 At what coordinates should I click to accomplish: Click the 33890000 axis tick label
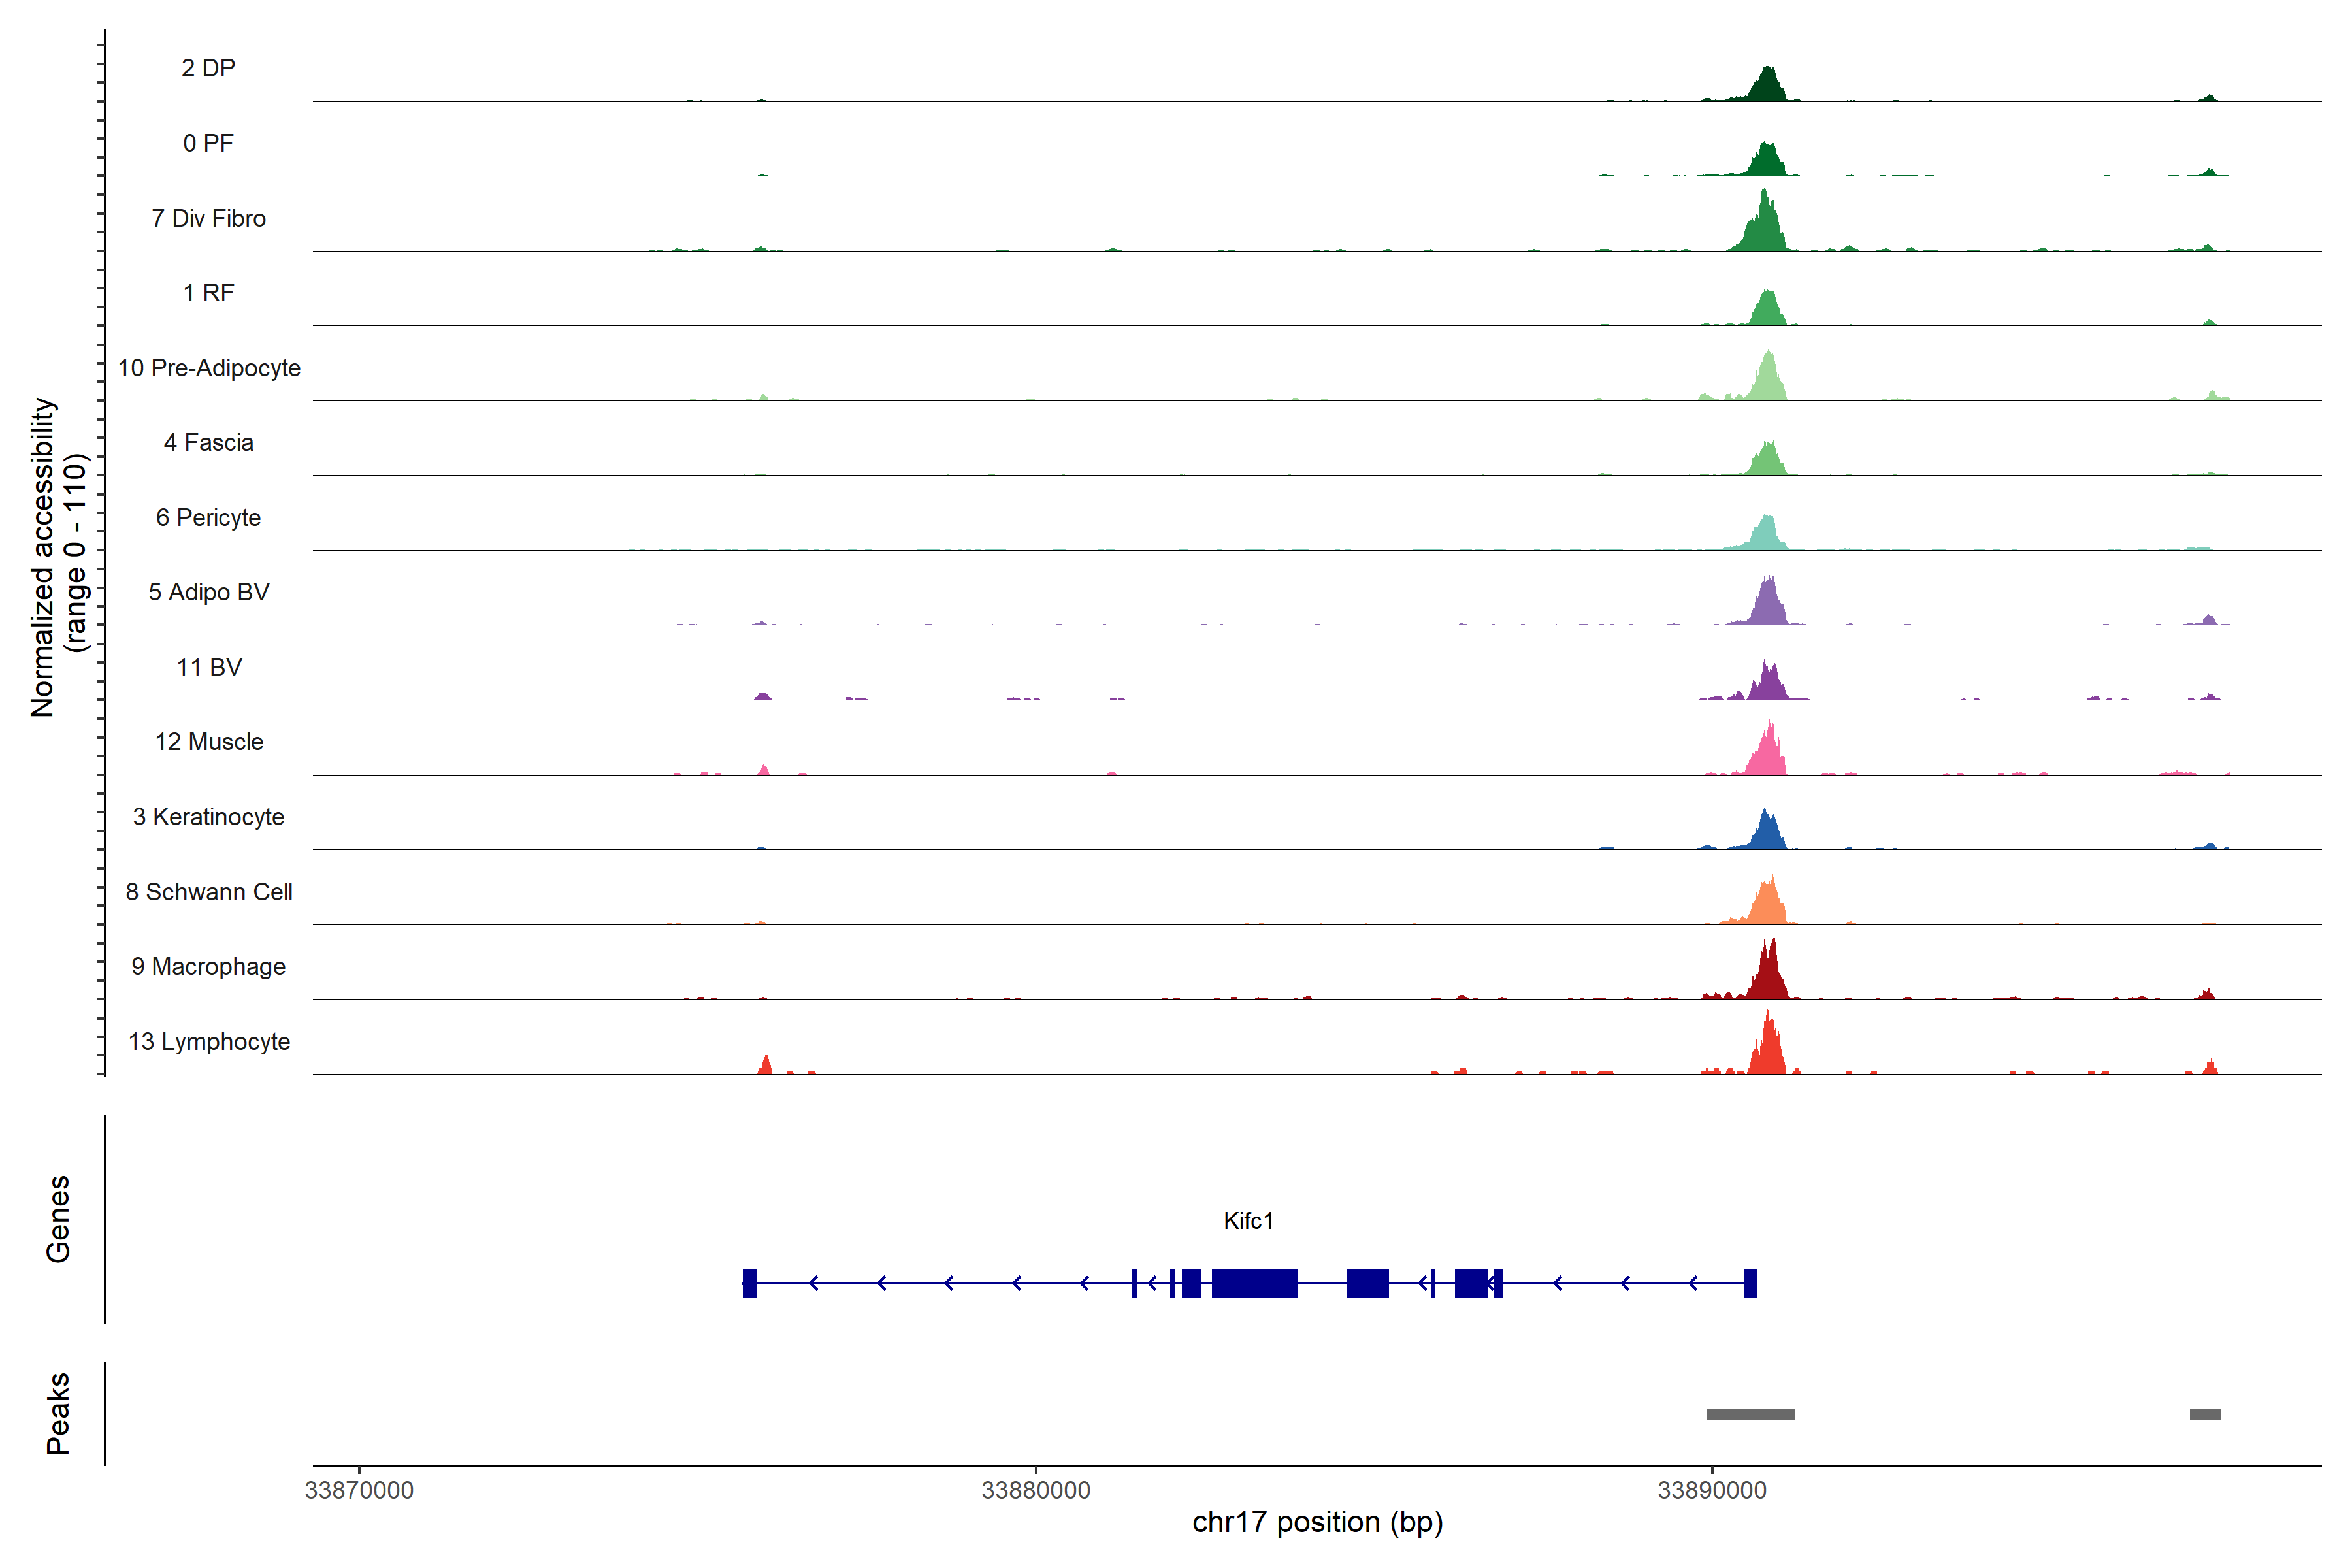(1711, 1490)
